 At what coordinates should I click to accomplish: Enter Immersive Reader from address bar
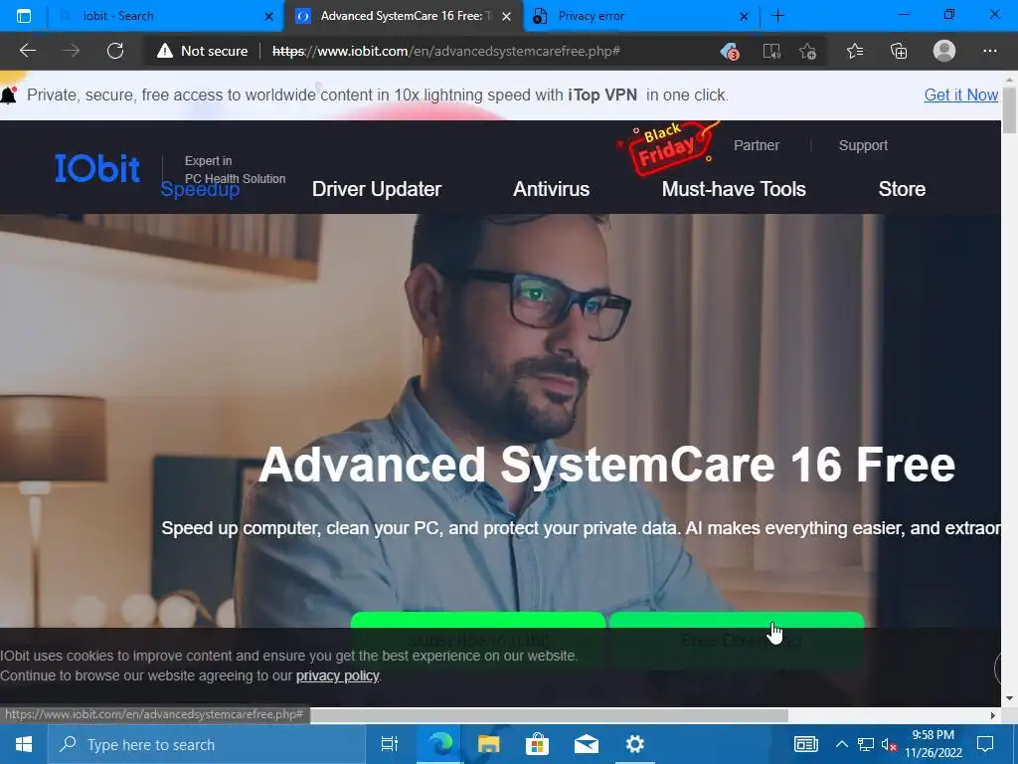770,51
